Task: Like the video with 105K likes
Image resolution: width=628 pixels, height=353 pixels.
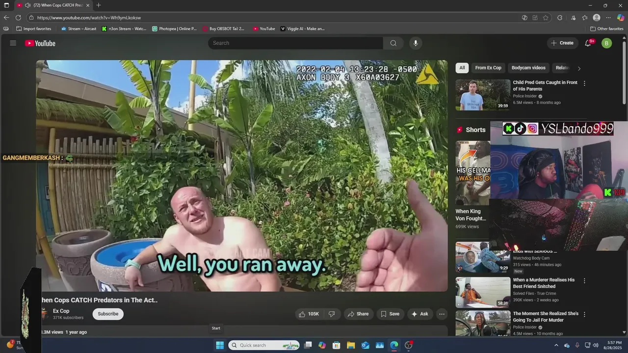Action: [x=309, y=314]
